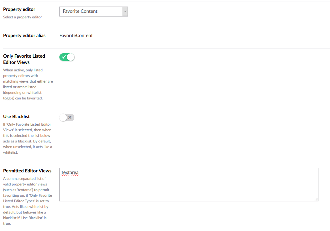Open the Property editor dropdown showing Favorite Content
Screen dimensions: 330x231
(94, 11)
